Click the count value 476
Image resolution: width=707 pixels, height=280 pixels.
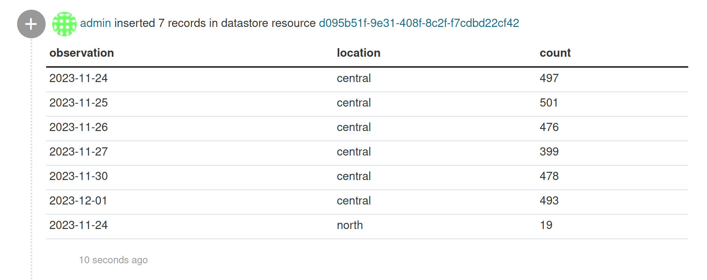point(549,127)
